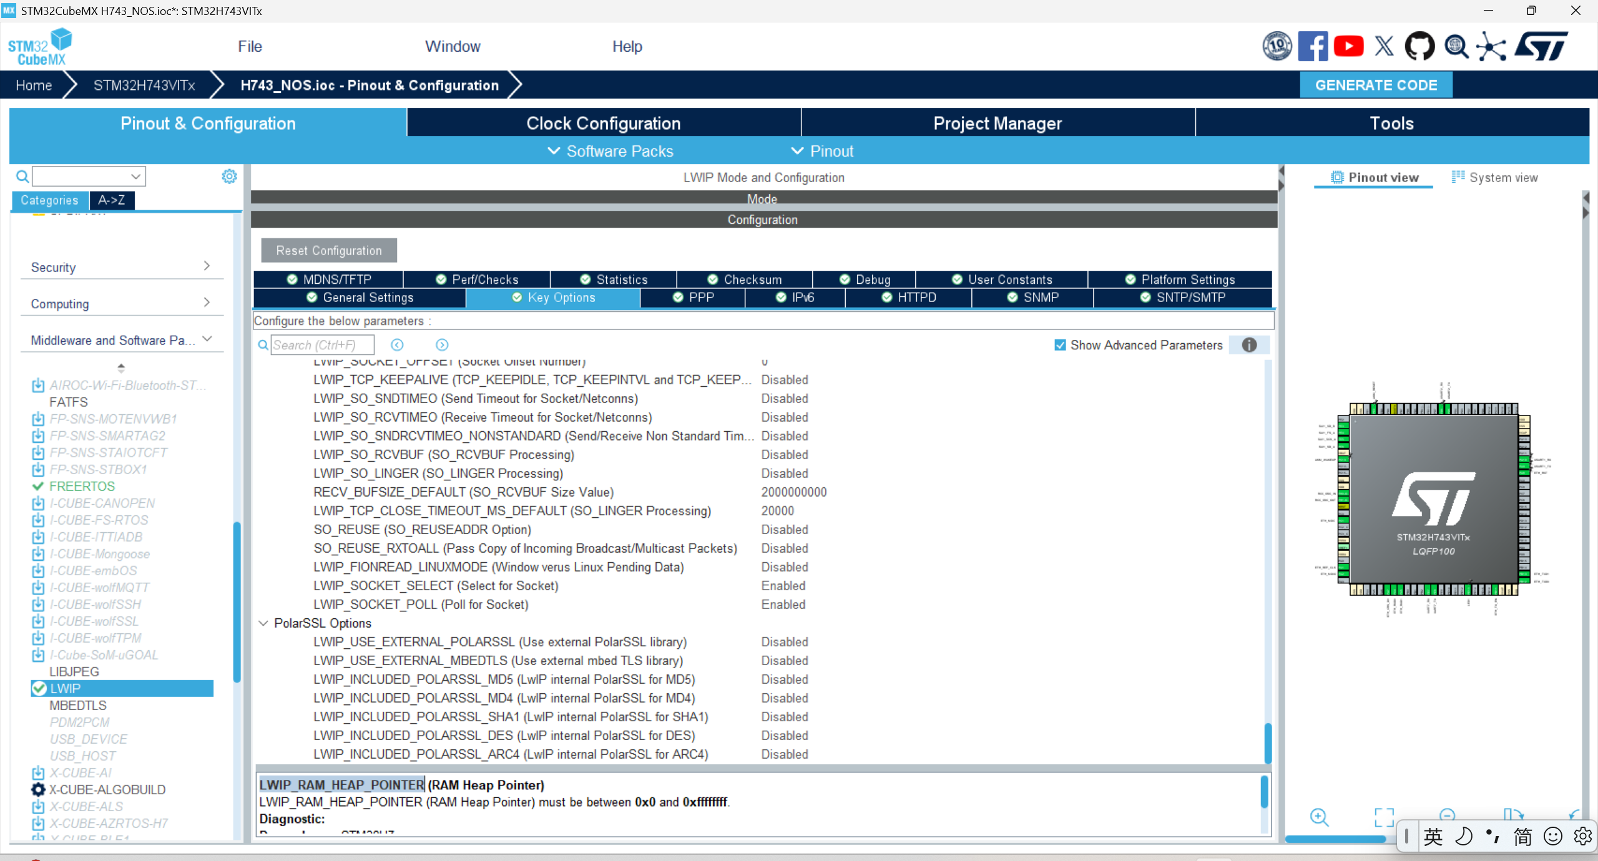This screenshot has width=1598, height=861.
Task: Zoom in on the pinout view
Action: tap(1319, 817)
